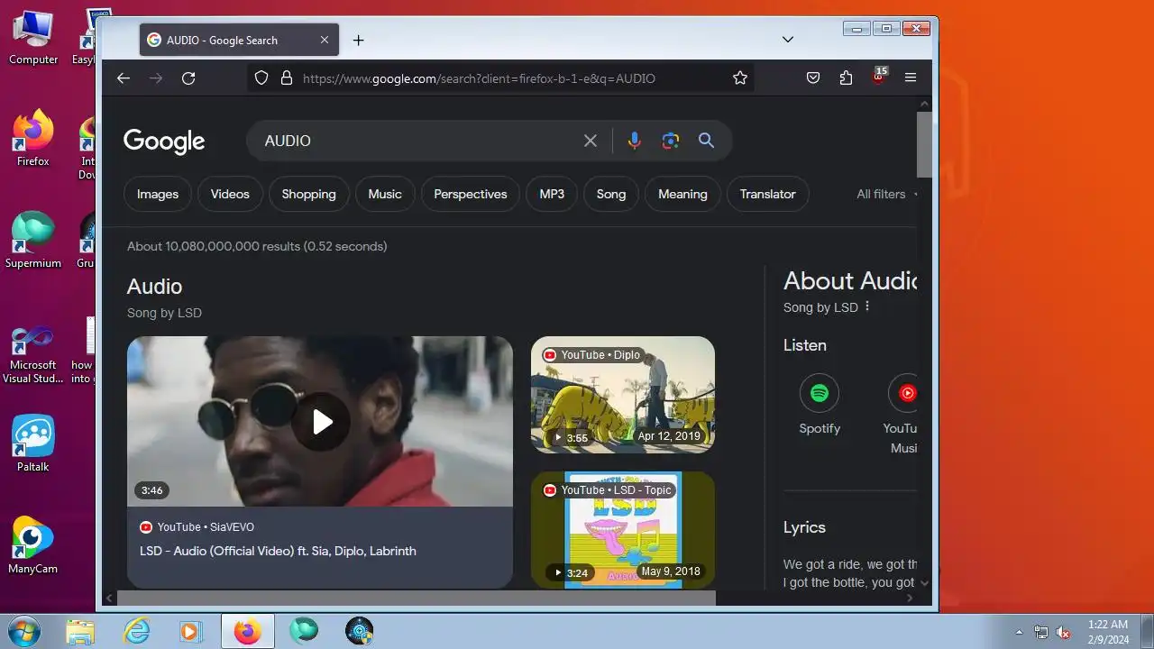Open tracking protection shield icon
Image resolution: width=1154 pixels, height=649 pixels.
click(x=261, y=78)
